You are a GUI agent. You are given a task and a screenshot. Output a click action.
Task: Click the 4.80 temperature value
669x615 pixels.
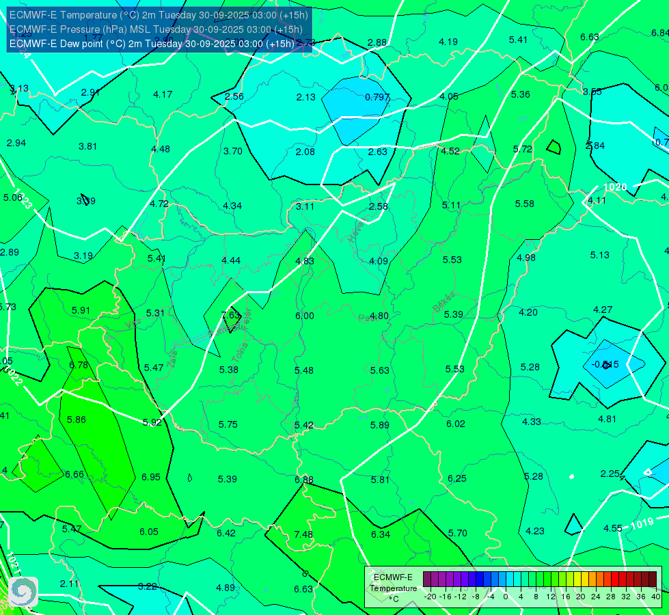[379, 316]
